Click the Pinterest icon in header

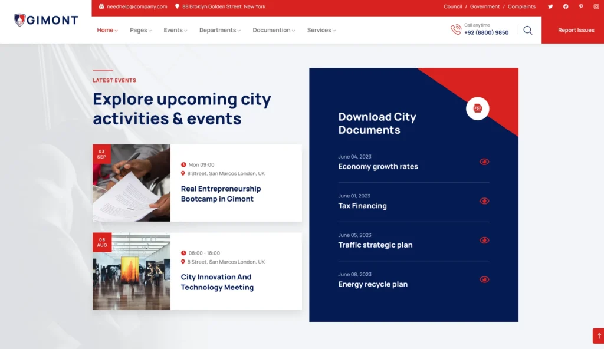coord(581,6)
